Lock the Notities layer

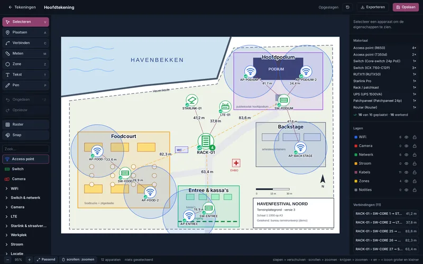[415, 190]
